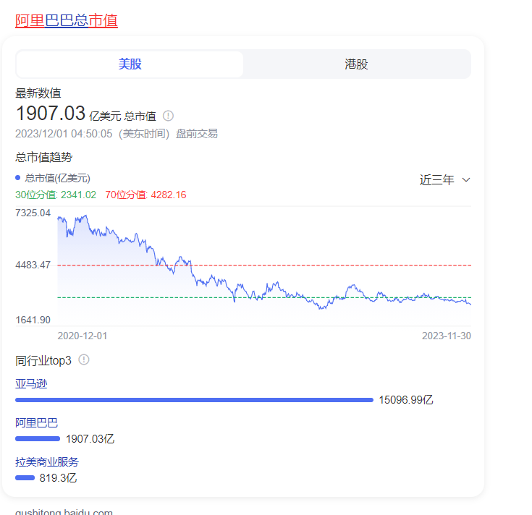Open the 近三年 time range dropdown
Screen dimensions: 532x515
[445, 179]
